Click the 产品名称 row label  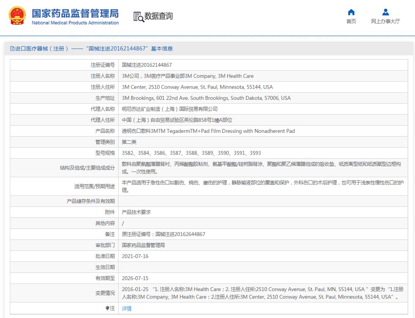tap(105, 131)
